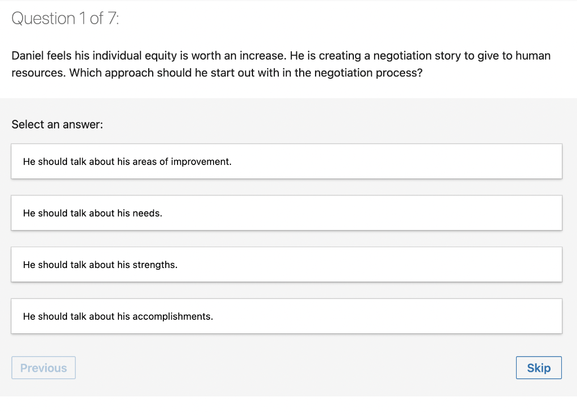
Task: Click the word 'strengths' in the third option
Action: [x=154, y=265]
